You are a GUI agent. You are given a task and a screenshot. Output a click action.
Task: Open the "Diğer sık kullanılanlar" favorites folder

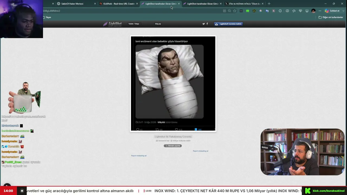[x=331, y=17]
